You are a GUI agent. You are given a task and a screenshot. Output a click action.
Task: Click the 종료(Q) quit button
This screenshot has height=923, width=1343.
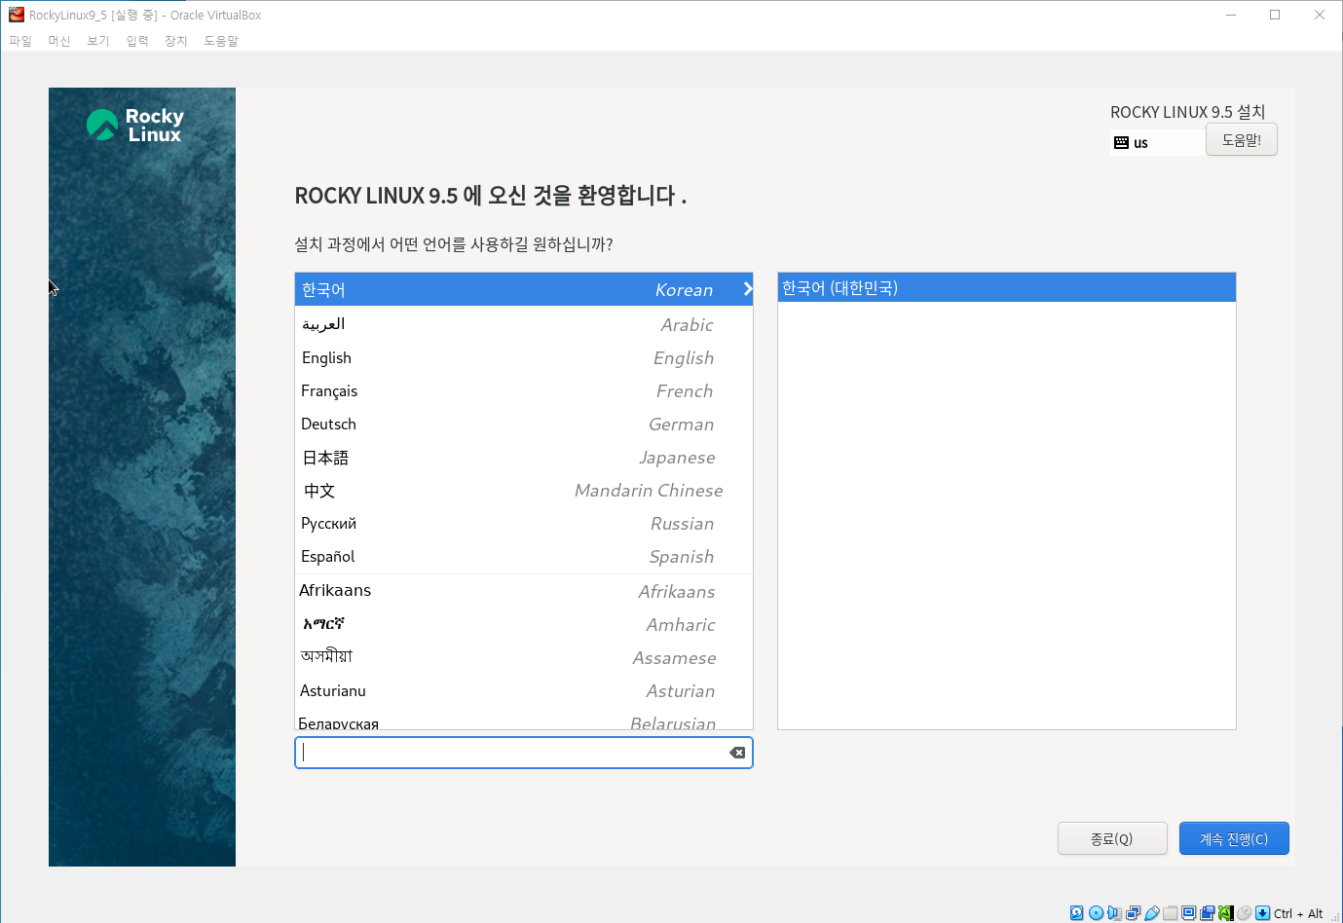pos(1112,838)
